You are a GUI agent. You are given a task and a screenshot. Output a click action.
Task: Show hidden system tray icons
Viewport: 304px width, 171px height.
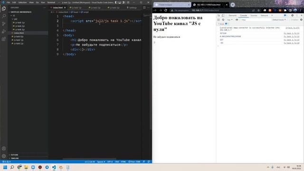tap(268, 167)
